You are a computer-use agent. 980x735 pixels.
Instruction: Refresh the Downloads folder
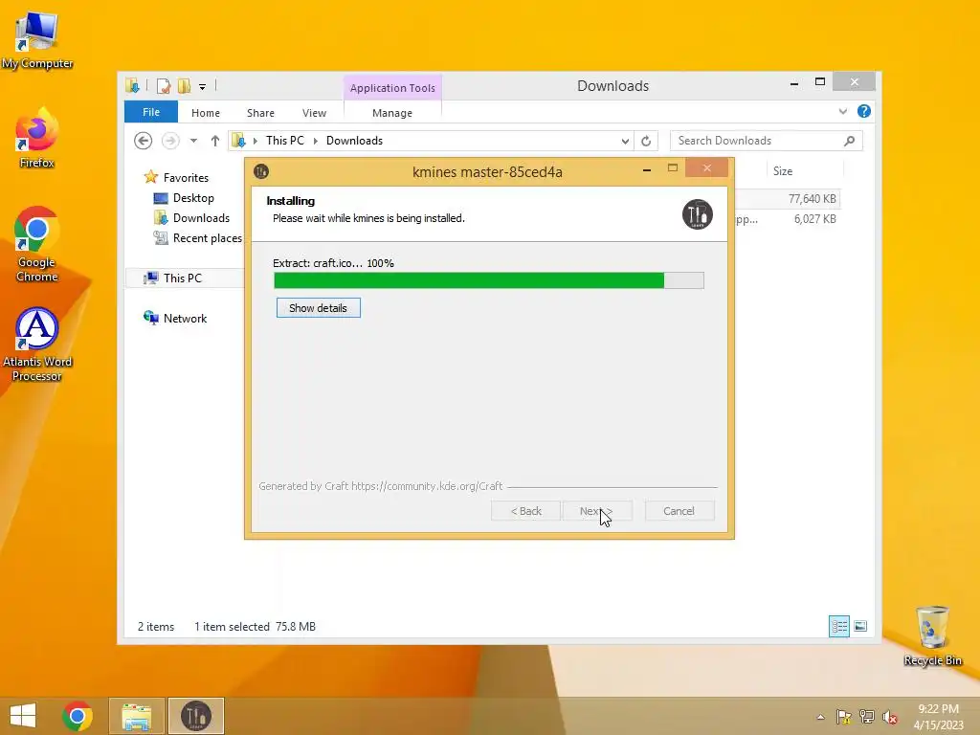(646, 142)
